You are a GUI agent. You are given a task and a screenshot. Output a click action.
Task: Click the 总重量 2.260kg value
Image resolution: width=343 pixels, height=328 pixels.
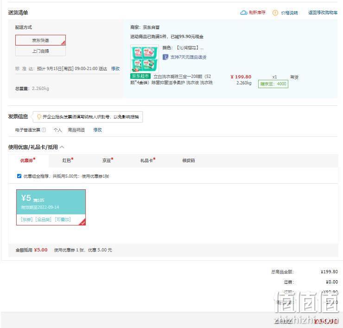[x=40, y=89]
